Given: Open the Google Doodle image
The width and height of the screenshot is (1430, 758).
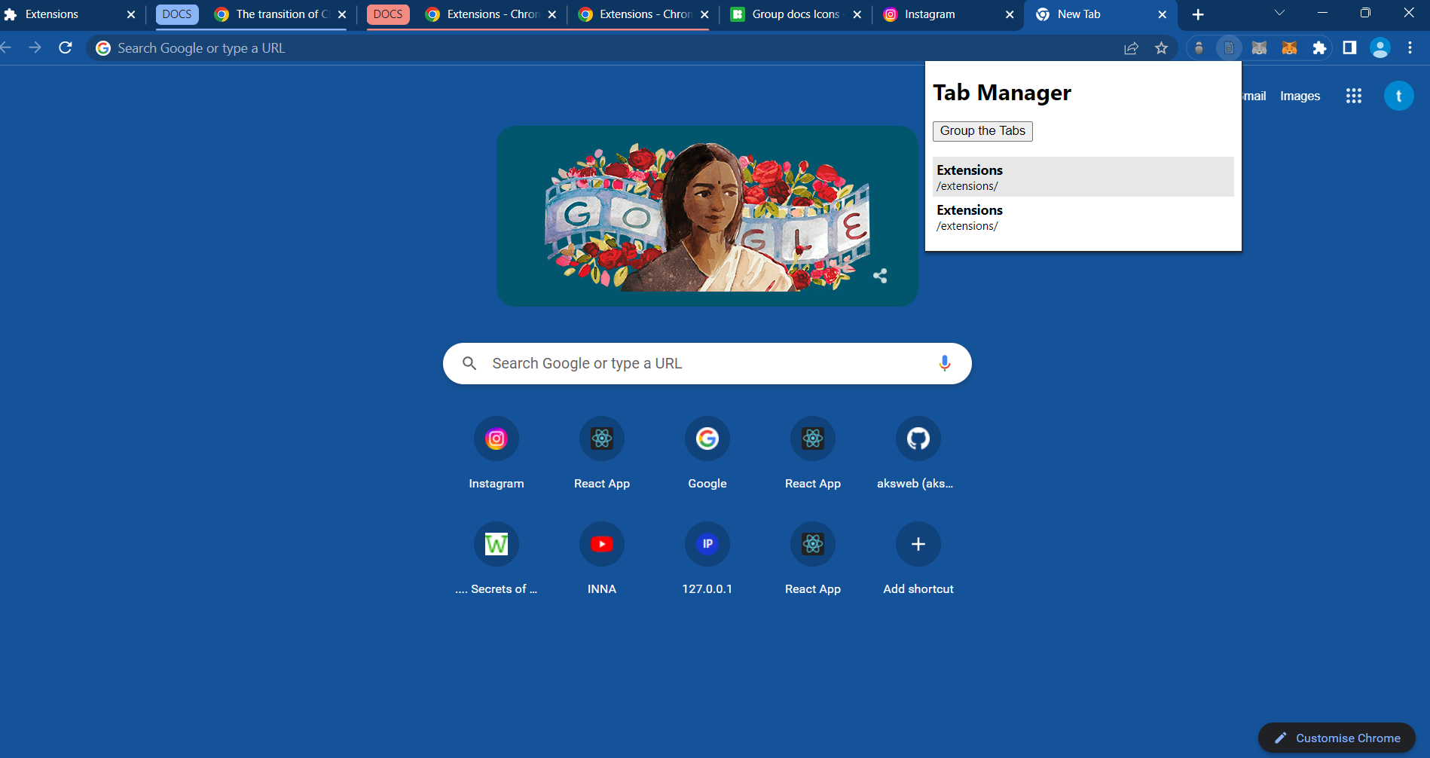Looking at the screenshot, I should coord(707,216).
